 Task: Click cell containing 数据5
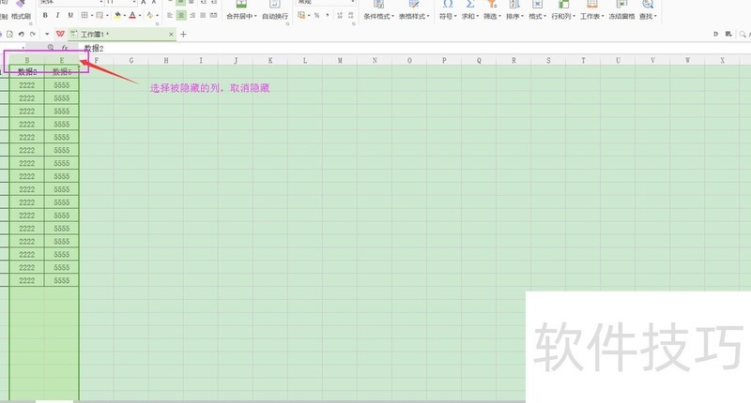point(62,72)
